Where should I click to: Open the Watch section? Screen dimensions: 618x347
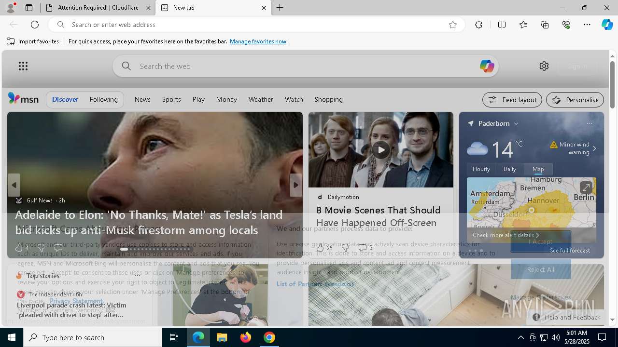(294, 99)
